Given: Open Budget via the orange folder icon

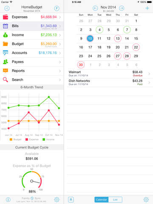Looking at the screenshot, I should pos(6,44).
